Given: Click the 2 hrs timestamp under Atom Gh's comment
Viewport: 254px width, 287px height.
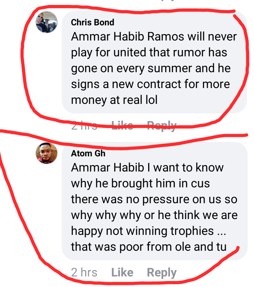Looking at the screenshot, I should point(84,272).
